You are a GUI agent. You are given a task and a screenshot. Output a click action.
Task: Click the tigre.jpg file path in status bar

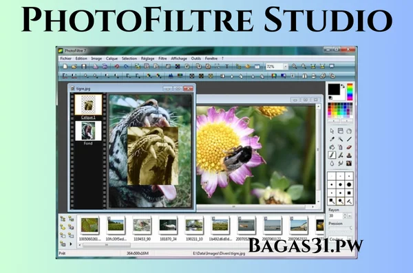click(x=219, y=253)
